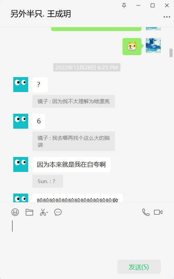174x279 pixels.
Task: Click the doge emoji message bubble
Action: point(132,46)
